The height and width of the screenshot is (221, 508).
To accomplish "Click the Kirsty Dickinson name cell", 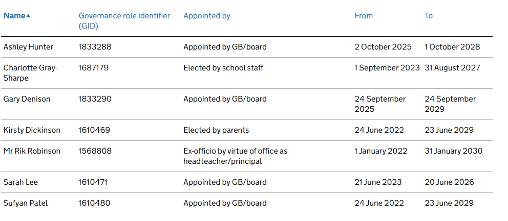I will click(x=32, y=130).
